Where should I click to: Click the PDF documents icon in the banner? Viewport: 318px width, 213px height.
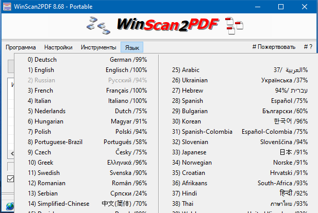pos(234,26)
